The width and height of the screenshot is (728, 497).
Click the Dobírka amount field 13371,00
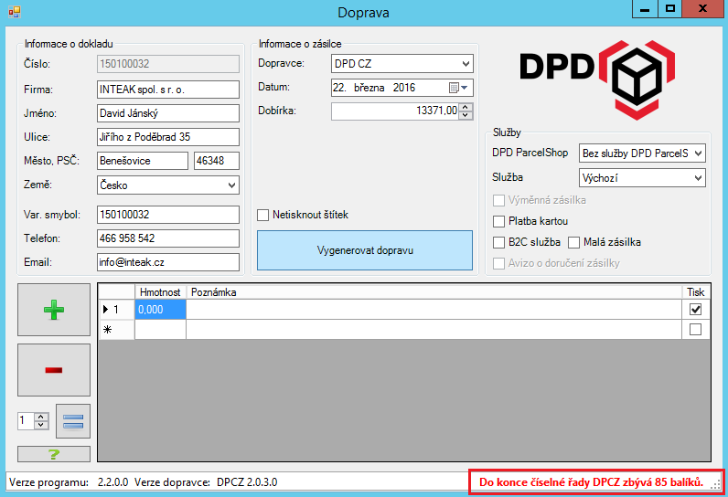(396, 111)
